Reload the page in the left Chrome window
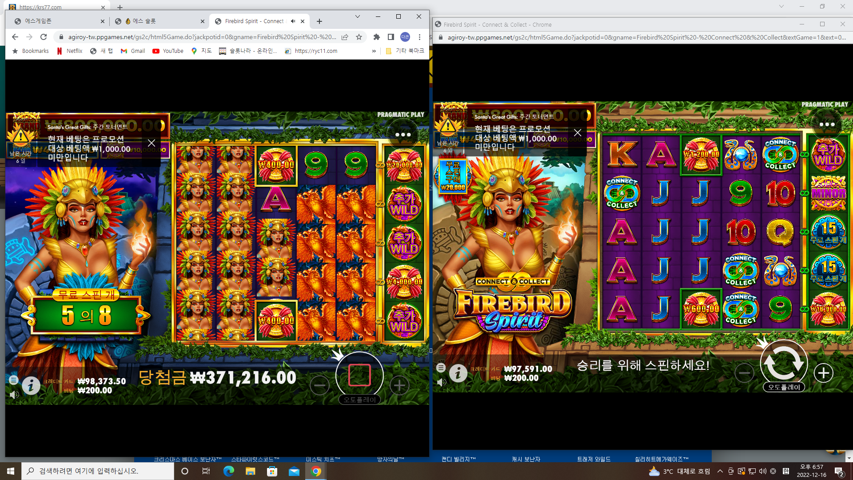Screen dimensions: 853x480 tap(44, 37)
